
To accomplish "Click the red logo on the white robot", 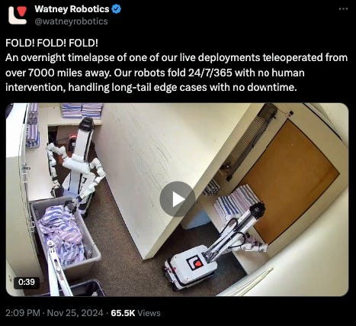I will point(194,263).
